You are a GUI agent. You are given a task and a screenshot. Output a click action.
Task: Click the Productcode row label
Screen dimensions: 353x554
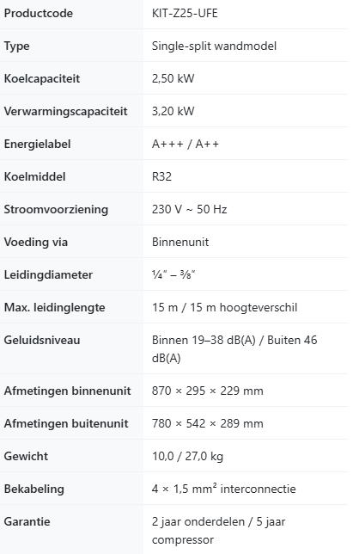(39, 14)
